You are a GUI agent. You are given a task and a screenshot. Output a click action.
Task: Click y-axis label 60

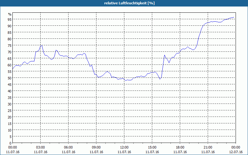[10, 65]
